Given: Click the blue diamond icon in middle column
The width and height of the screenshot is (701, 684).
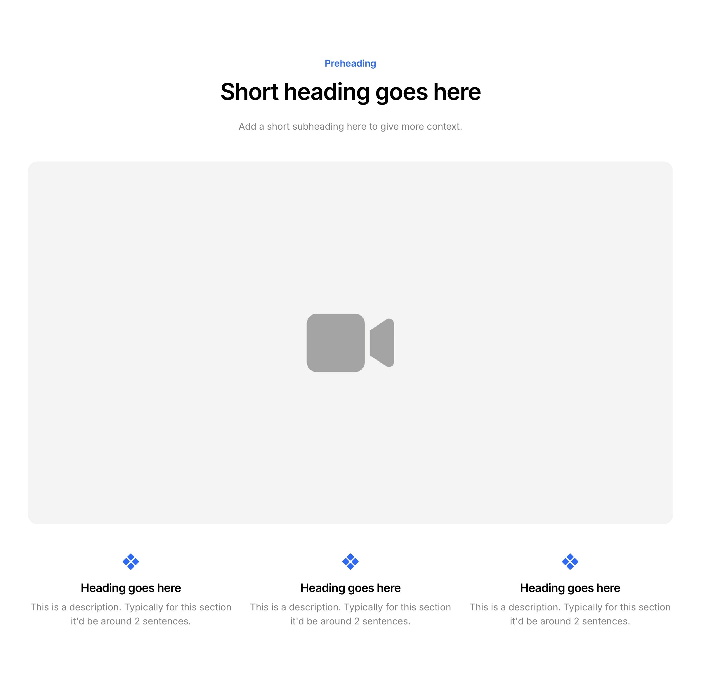Looking at the screenshot, I should [x=350, y=562].
